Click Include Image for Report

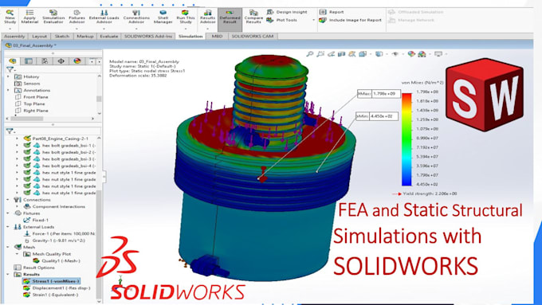(351, 20)
